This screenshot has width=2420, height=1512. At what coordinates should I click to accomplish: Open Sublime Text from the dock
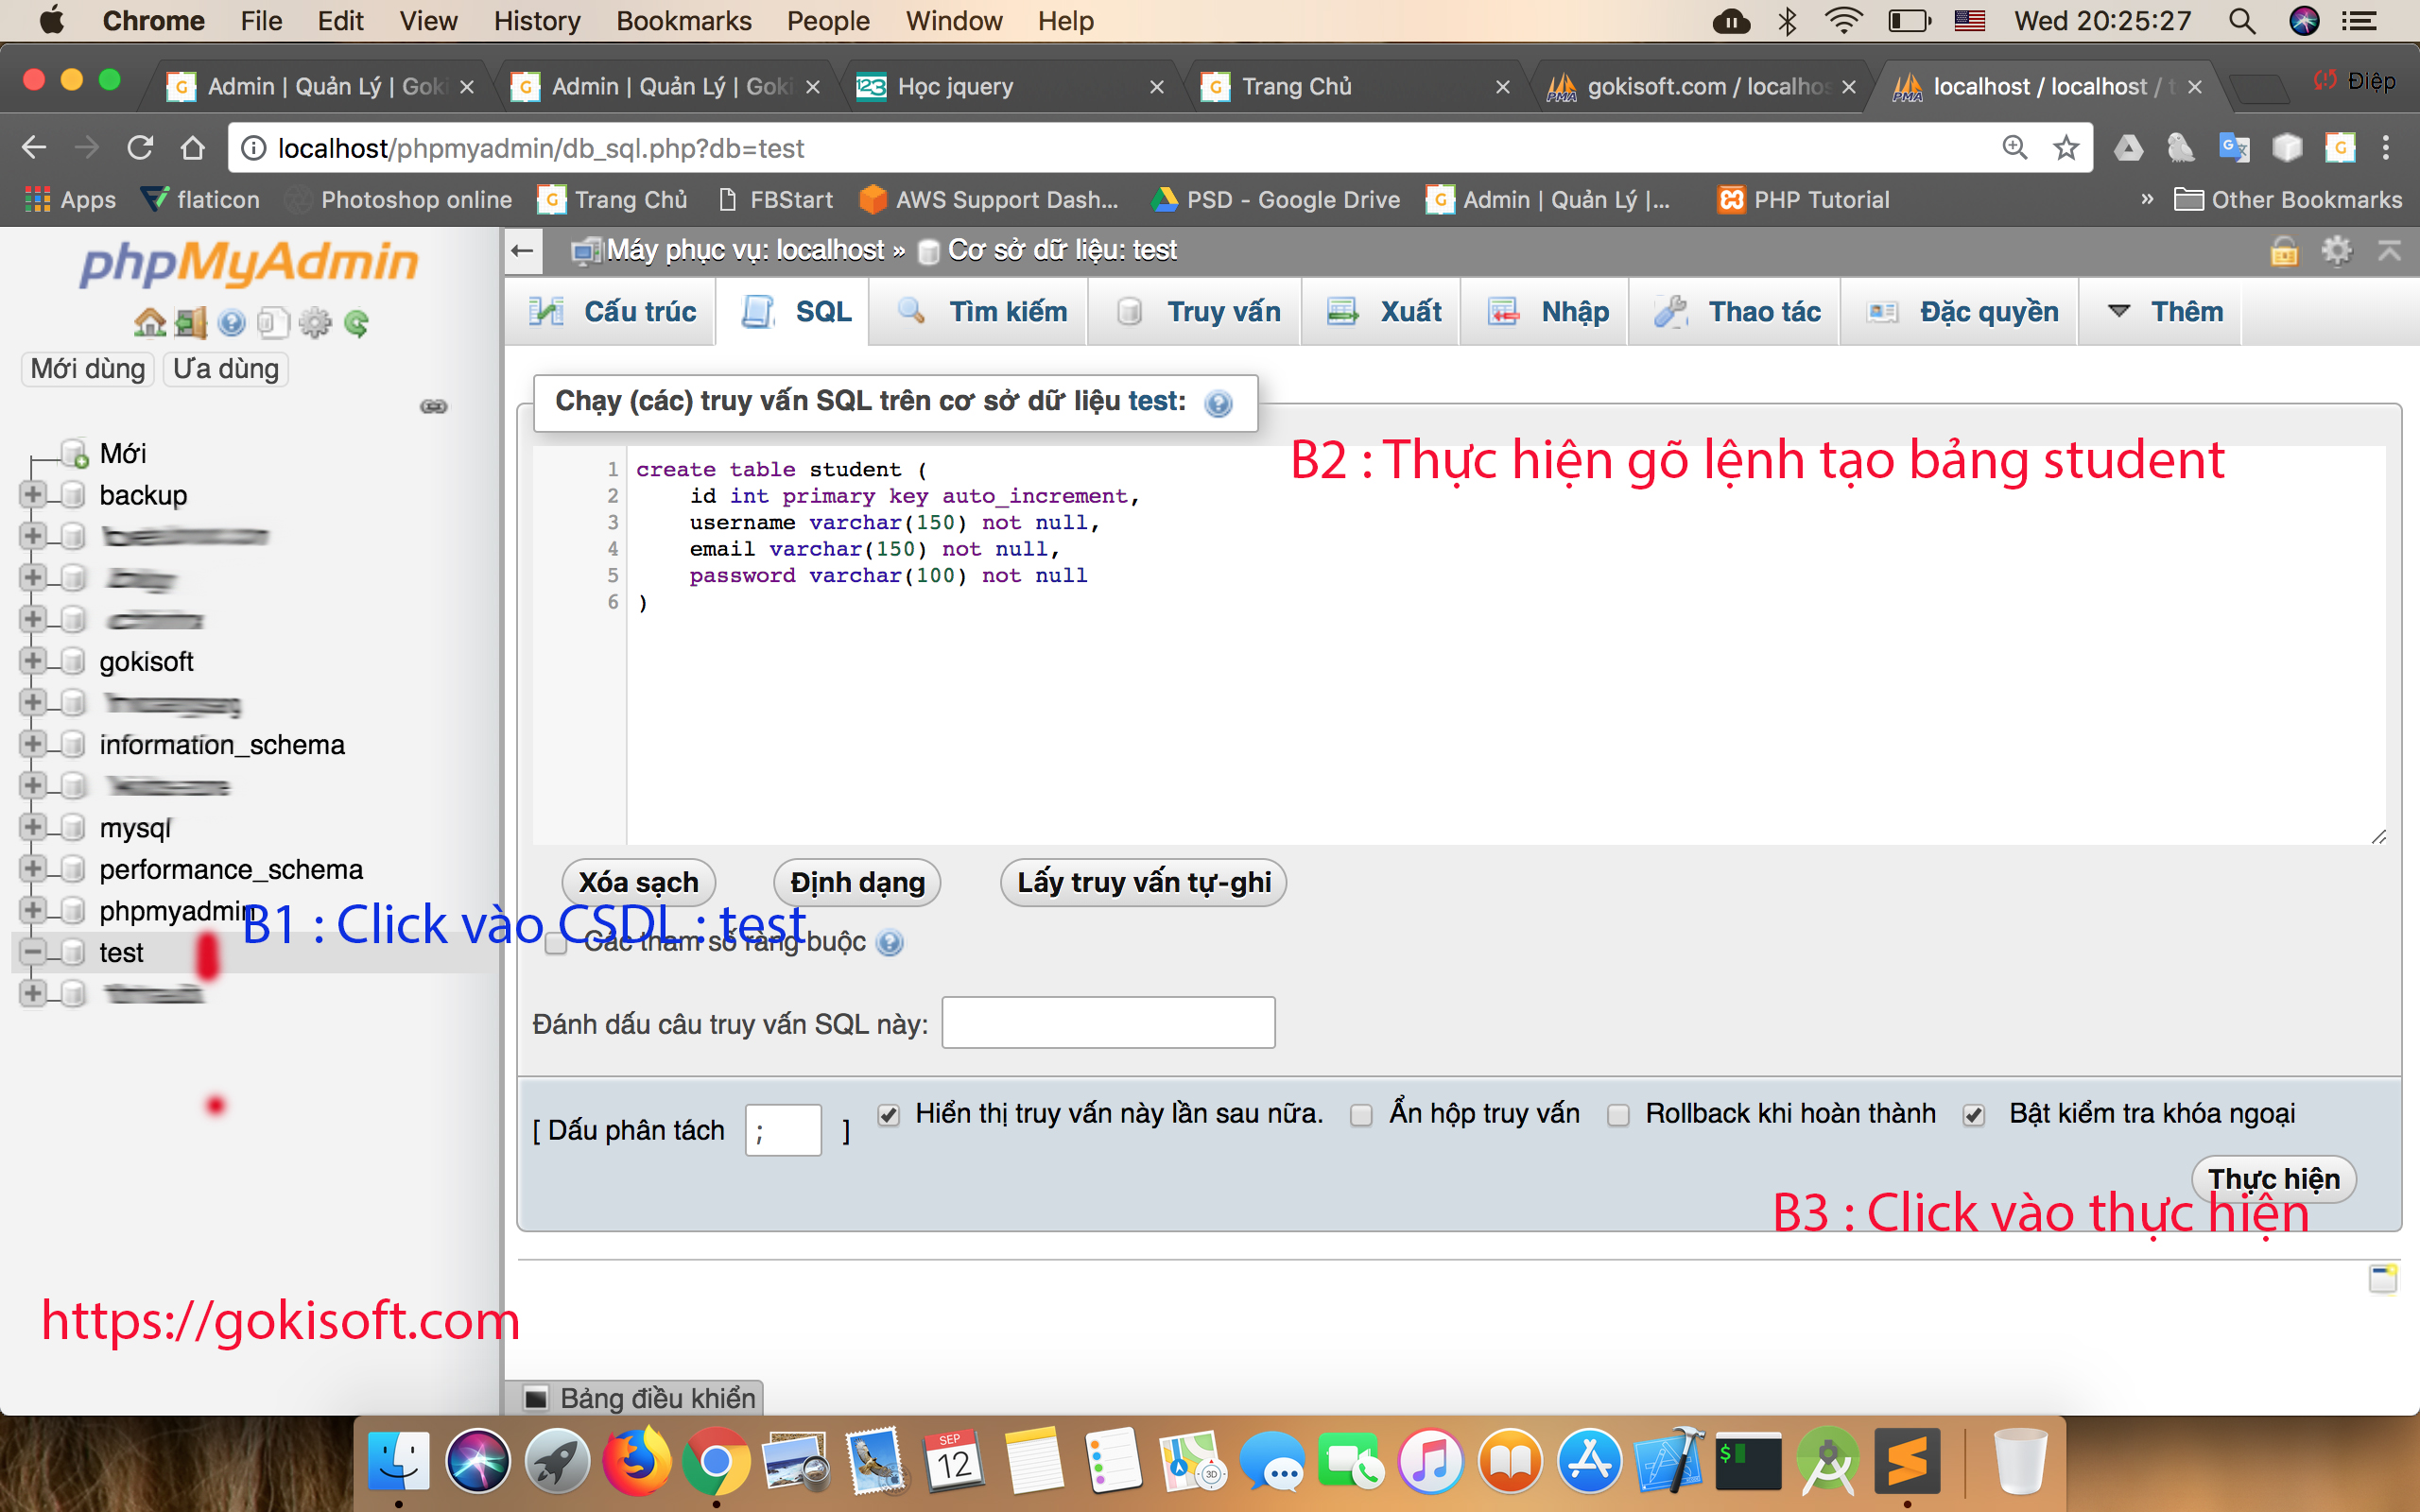pyautogui.click(x=1907, y=1463)
